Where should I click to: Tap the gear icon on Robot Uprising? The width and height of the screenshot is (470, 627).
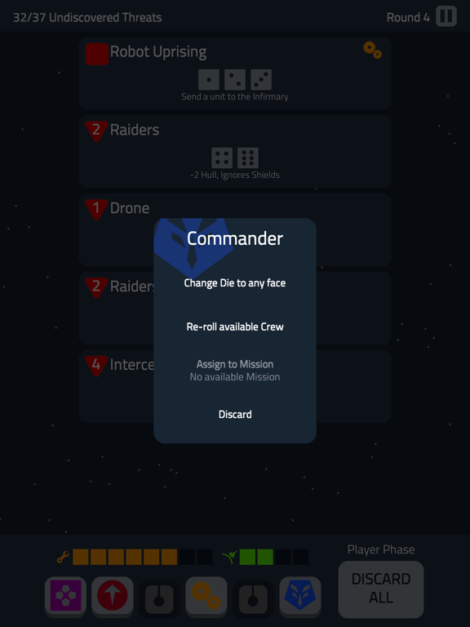tap(372, 50)
